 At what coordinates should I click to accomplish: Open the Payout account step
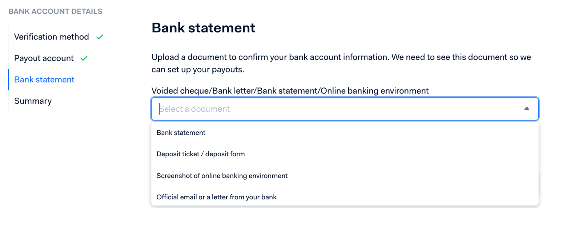pyautogui.click(x=44, y=58)
